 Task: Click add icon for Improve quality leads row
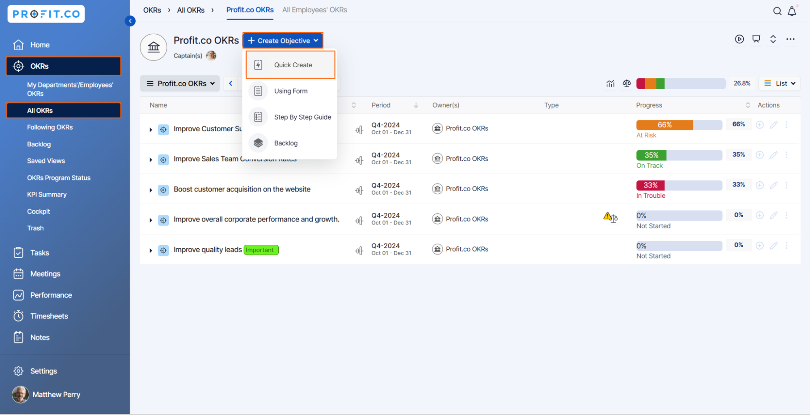(760, 246)
